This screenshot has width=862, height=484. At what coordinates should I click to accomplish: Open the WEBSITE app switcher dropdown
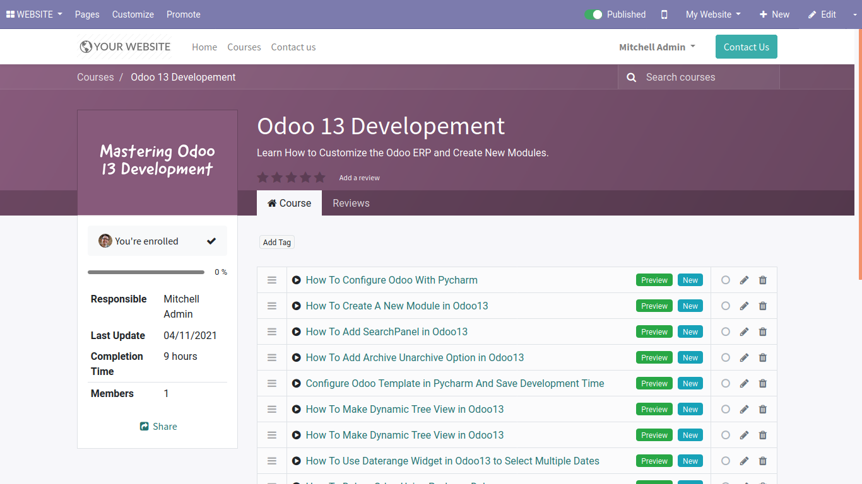pyautogui.click(x=34, y=14)
